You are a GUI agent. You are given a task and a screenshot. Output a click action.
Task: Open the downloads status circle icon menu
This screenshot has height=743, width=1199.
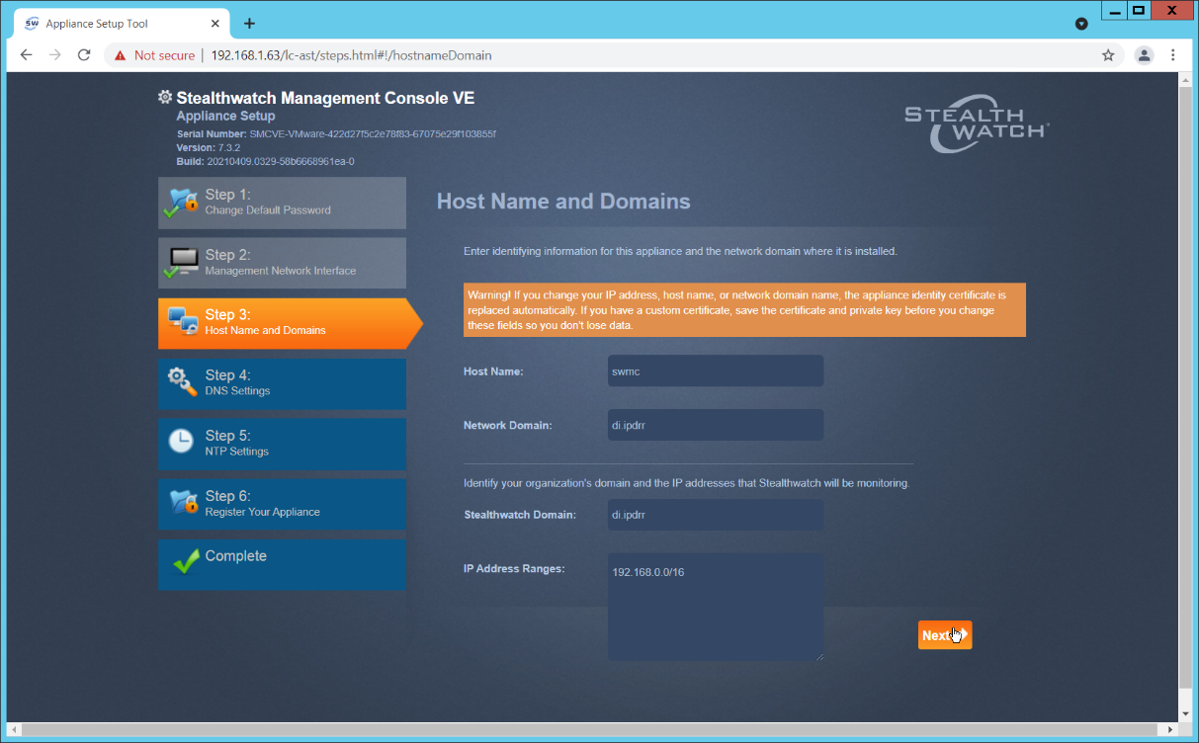tap(1080, 23)
